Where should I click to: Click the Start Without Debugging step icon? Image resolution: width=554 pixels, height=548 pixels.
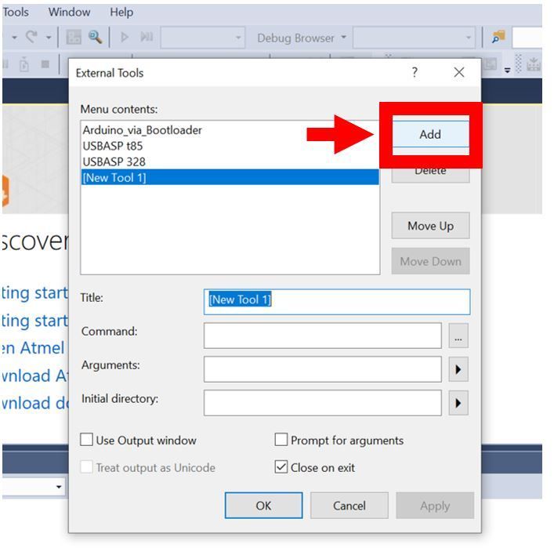[x=147, y=37]
